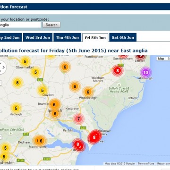The height and width of the screenshot is (170, 170).
Task: Click the yellow 5 marker at Hadleigh
Action: click(16, 108)
